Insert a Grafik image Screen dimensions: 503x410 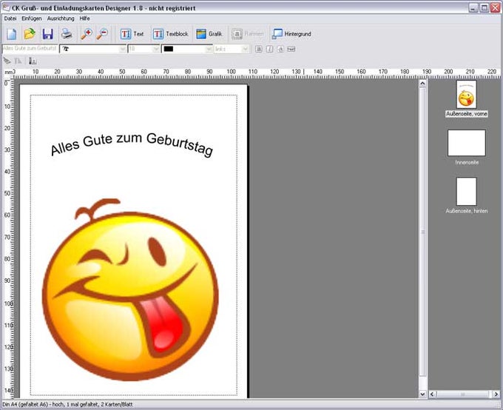[209, 34]
